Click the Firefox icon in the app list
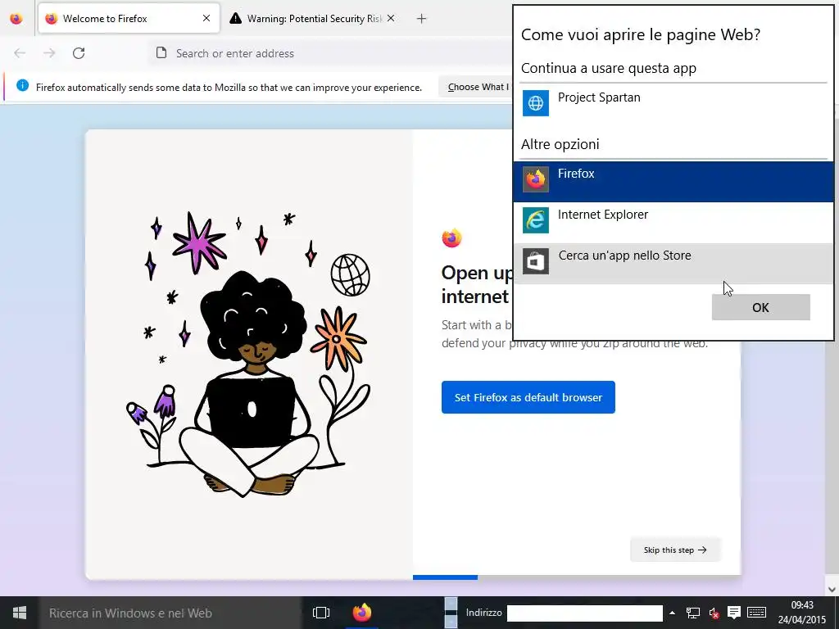 (x=536, y=179)
